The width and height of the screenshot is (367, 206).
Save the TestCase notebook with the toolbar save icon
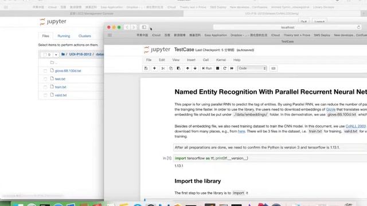tap(146, 68)
